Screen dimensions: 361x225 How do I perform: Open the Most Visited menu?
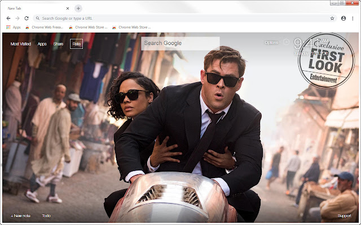(x=21, y=44)
